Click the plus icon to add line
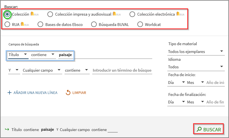The width and height of the screenshot is (229, 138). tap(10, 93)
